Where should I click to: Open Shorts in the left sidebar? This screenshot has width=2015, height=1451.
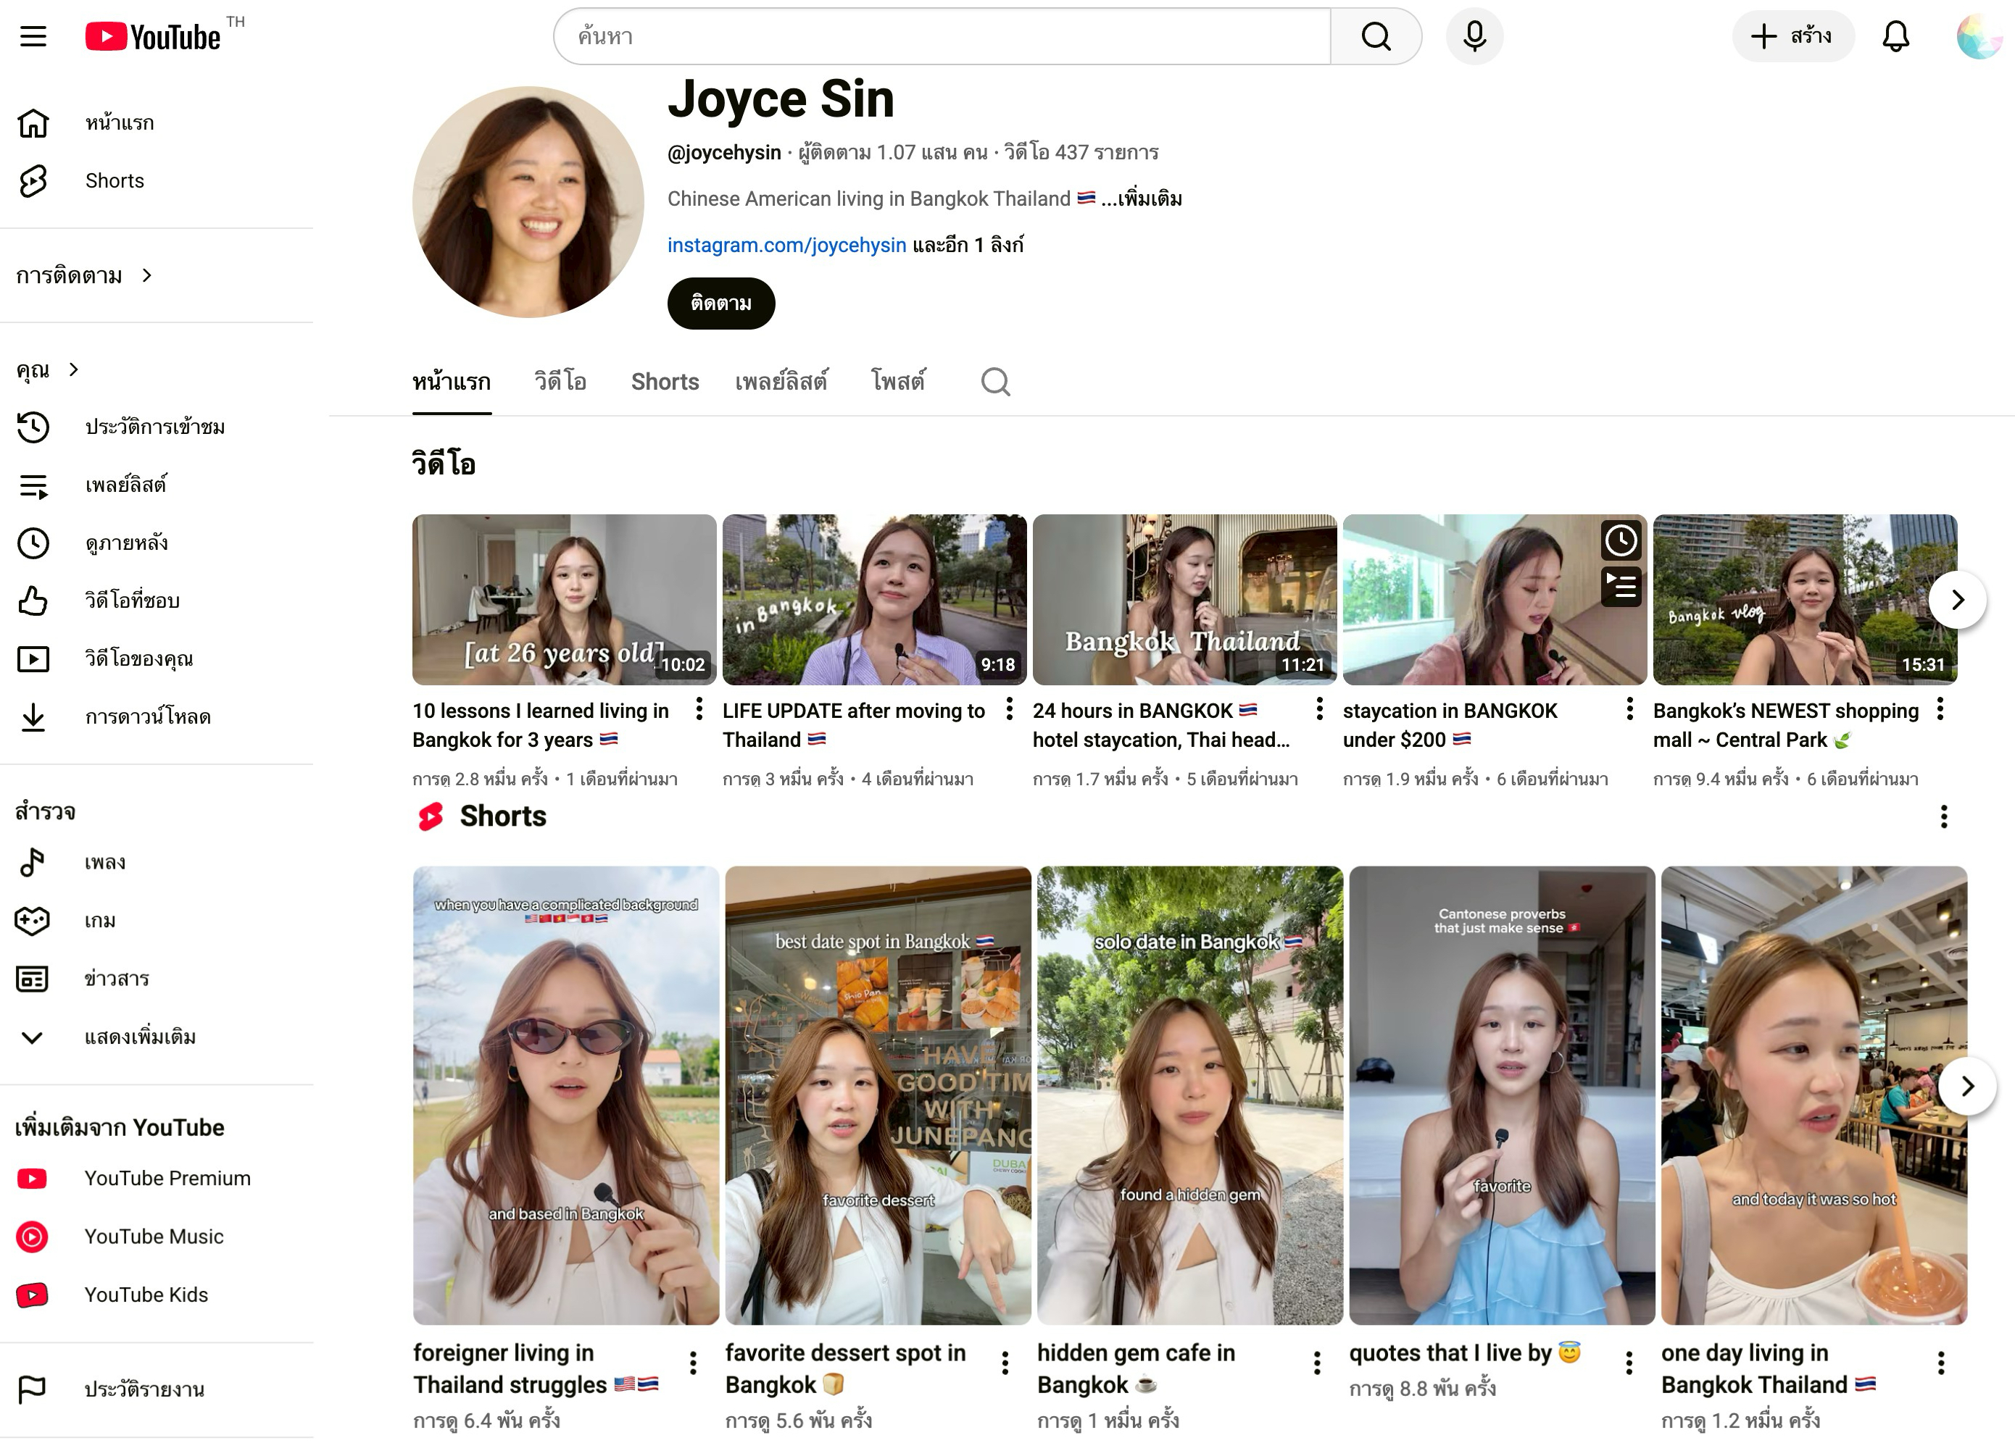(115, 181)
